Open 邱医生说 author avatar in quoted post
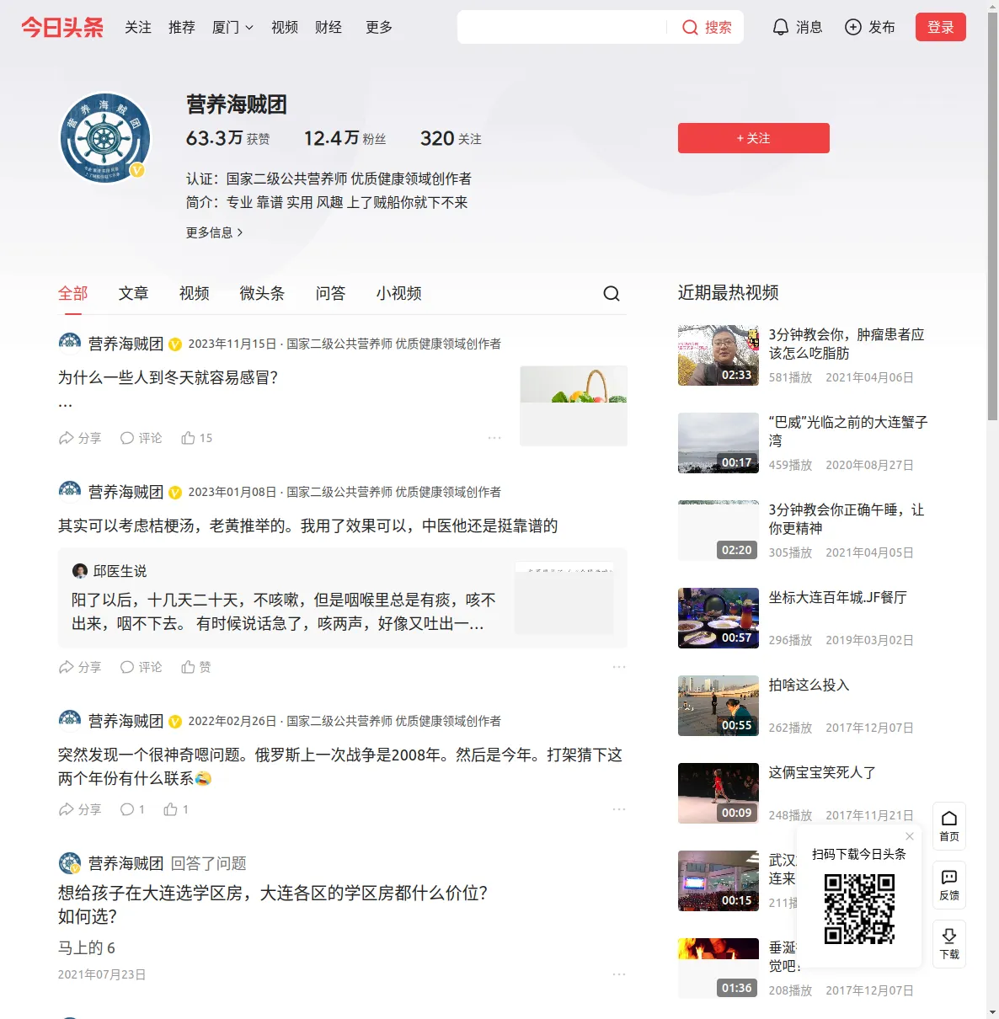 click(80, 571)
